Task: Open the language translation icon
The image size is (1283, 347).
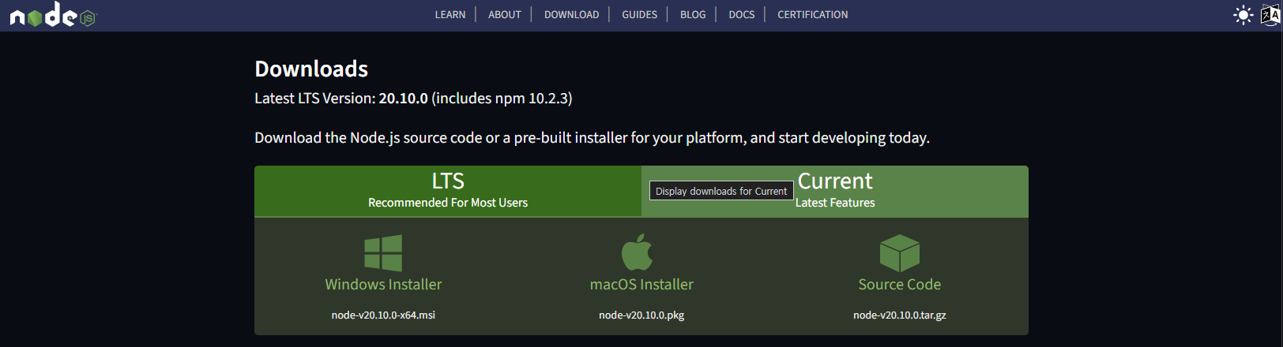Action: (1270, 15)
